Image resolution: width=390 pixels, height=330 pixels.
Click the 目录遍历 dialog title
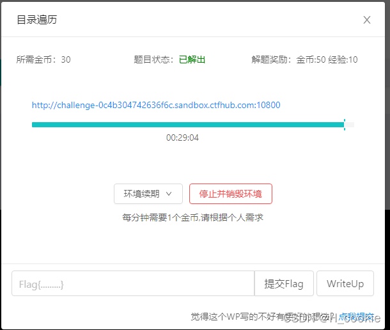(x=37, y=20)
